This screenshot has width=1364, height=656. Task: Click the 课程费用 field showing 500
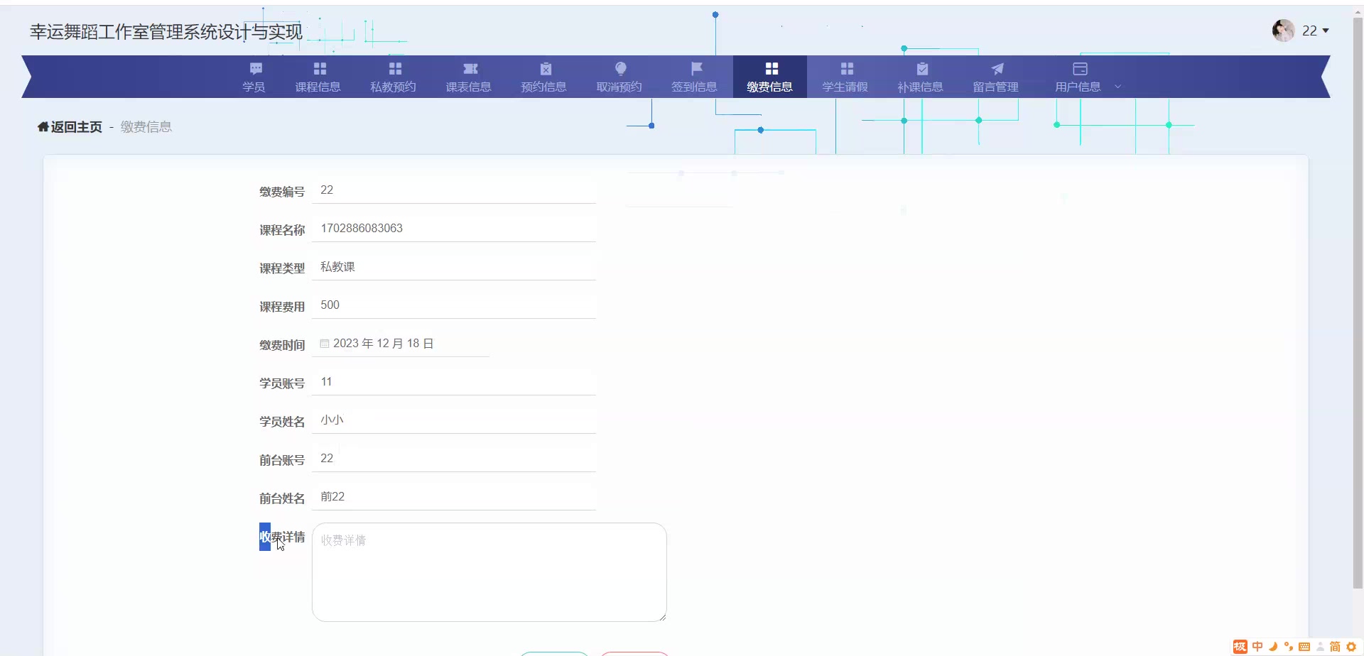tap(454, 305)
